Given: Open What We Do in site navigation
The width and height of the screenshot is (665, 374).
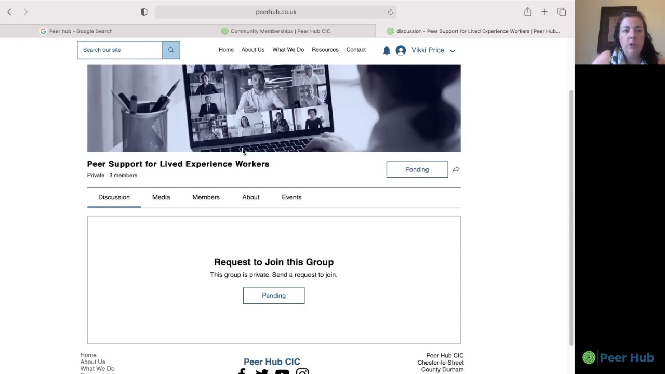Looking at the screenshot, I should click(288, 50).
